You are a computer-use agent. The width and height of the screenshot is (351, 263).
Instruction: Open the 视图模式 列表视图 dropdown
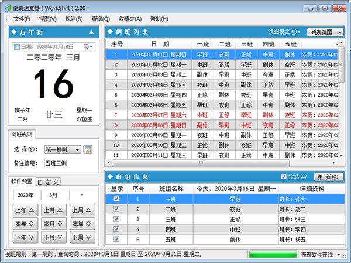(x=325, y=32)
